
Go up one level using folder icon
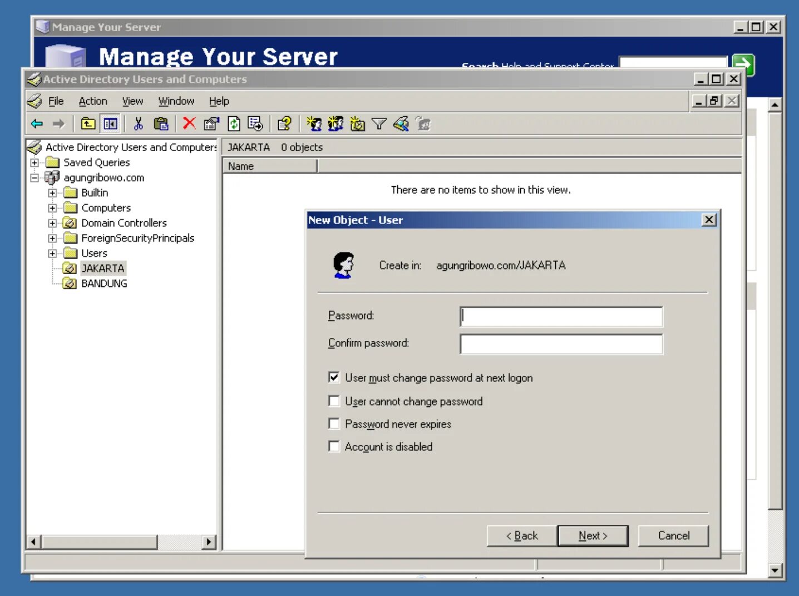[x=88, y=123]
